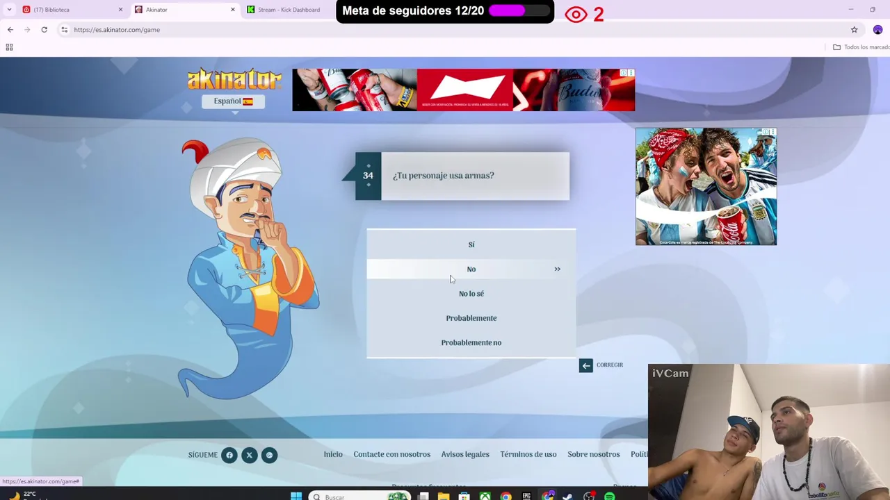Screen dimensions: 890x500
Task: Select the Probablemente no answer
Action: [x=471, y=342]
